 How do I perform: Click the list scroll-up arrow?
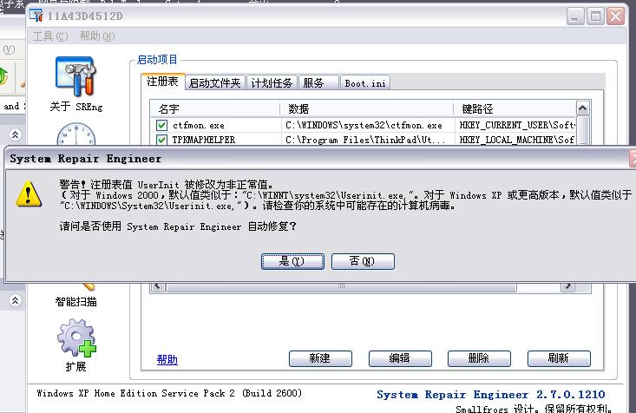click(x=582, y=108)
